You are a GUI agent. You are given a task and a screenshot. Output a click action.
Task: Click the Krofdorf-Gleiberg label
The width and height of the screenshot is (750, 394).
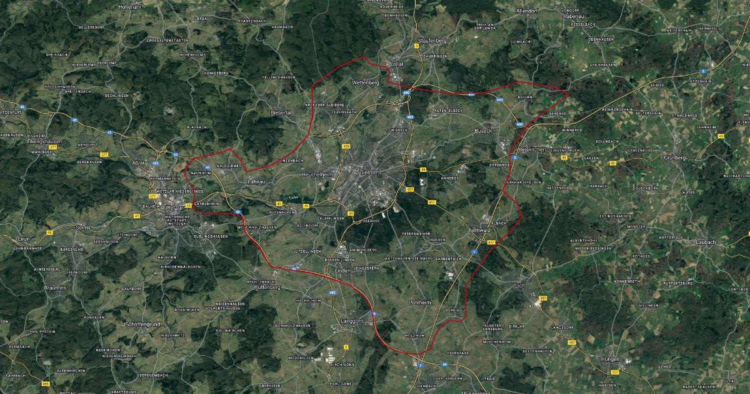[x=324, y=104]
